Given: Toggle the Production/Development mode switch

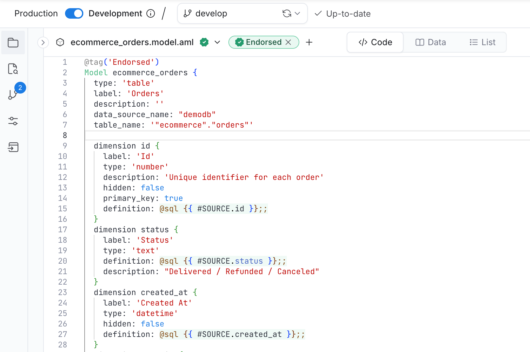Looking at the screenshot, I should [x=74, y=13].
